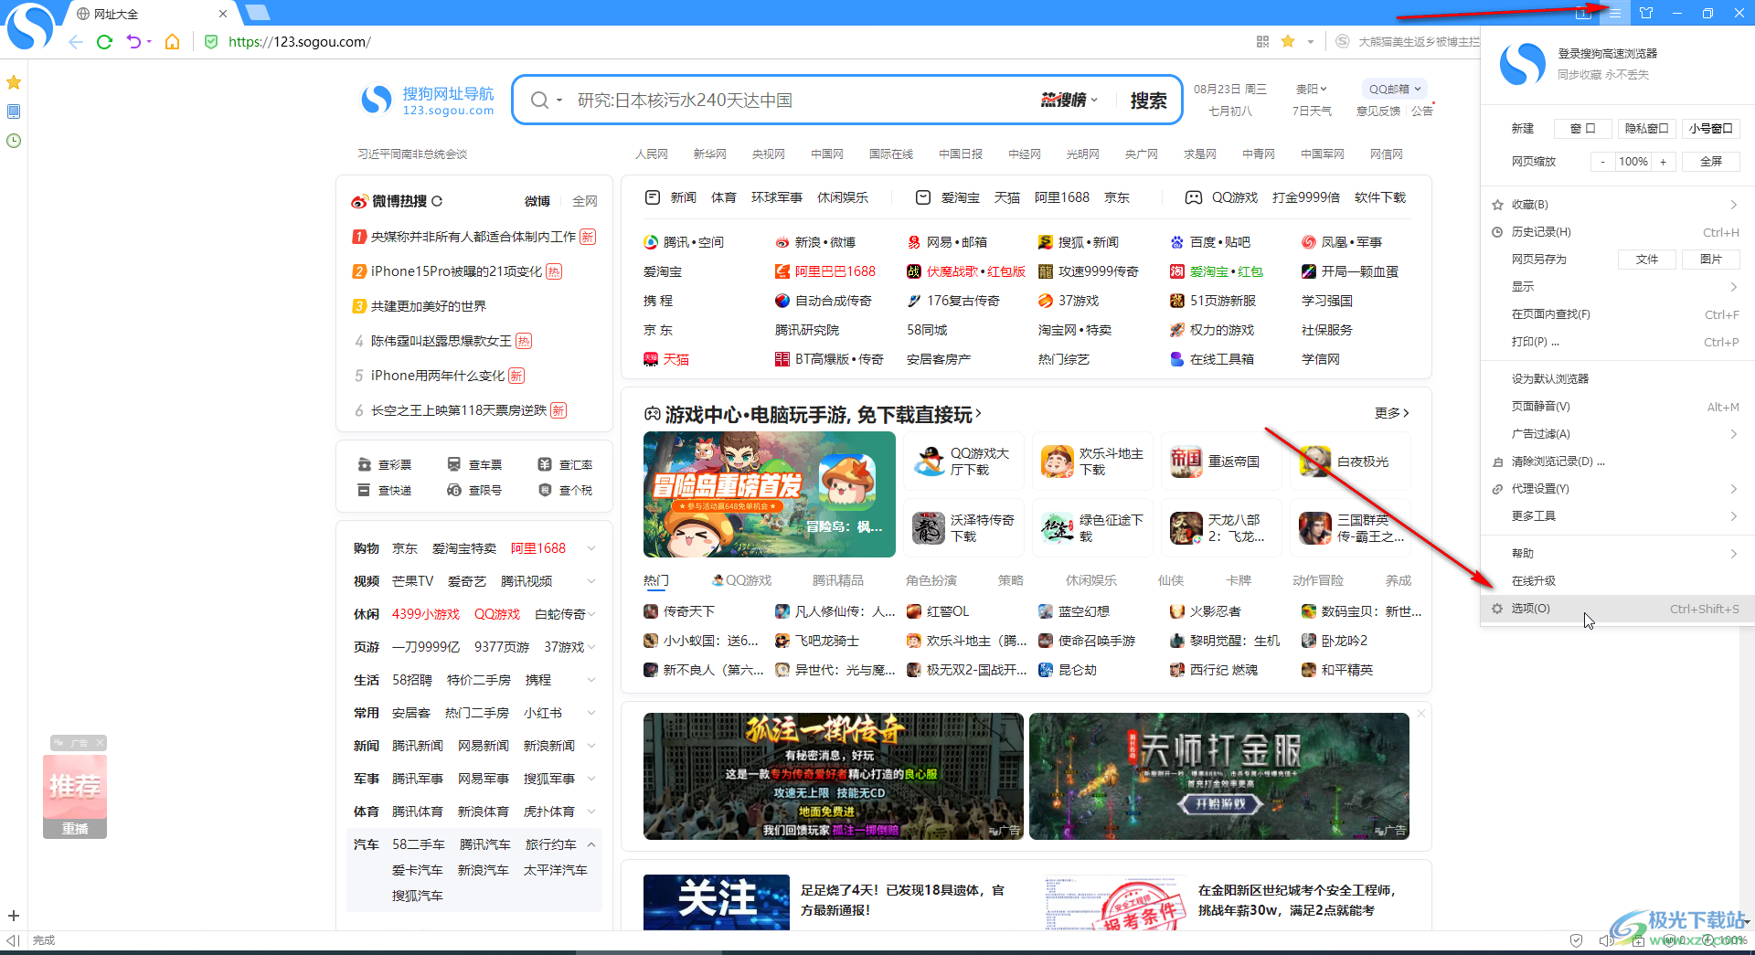Screen dimensions: 1755x955
Task: Close the 推荐 floating ad
Action: point(101,743)
